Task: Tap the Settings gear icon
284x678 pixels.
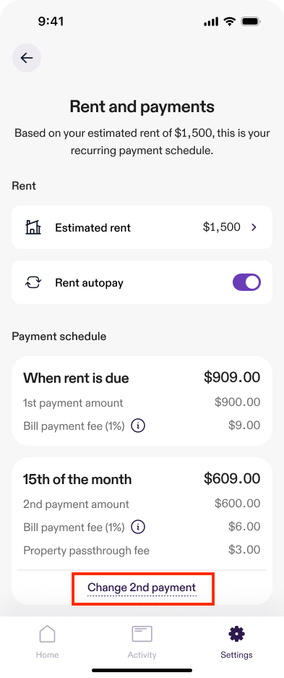Action: 236,635
